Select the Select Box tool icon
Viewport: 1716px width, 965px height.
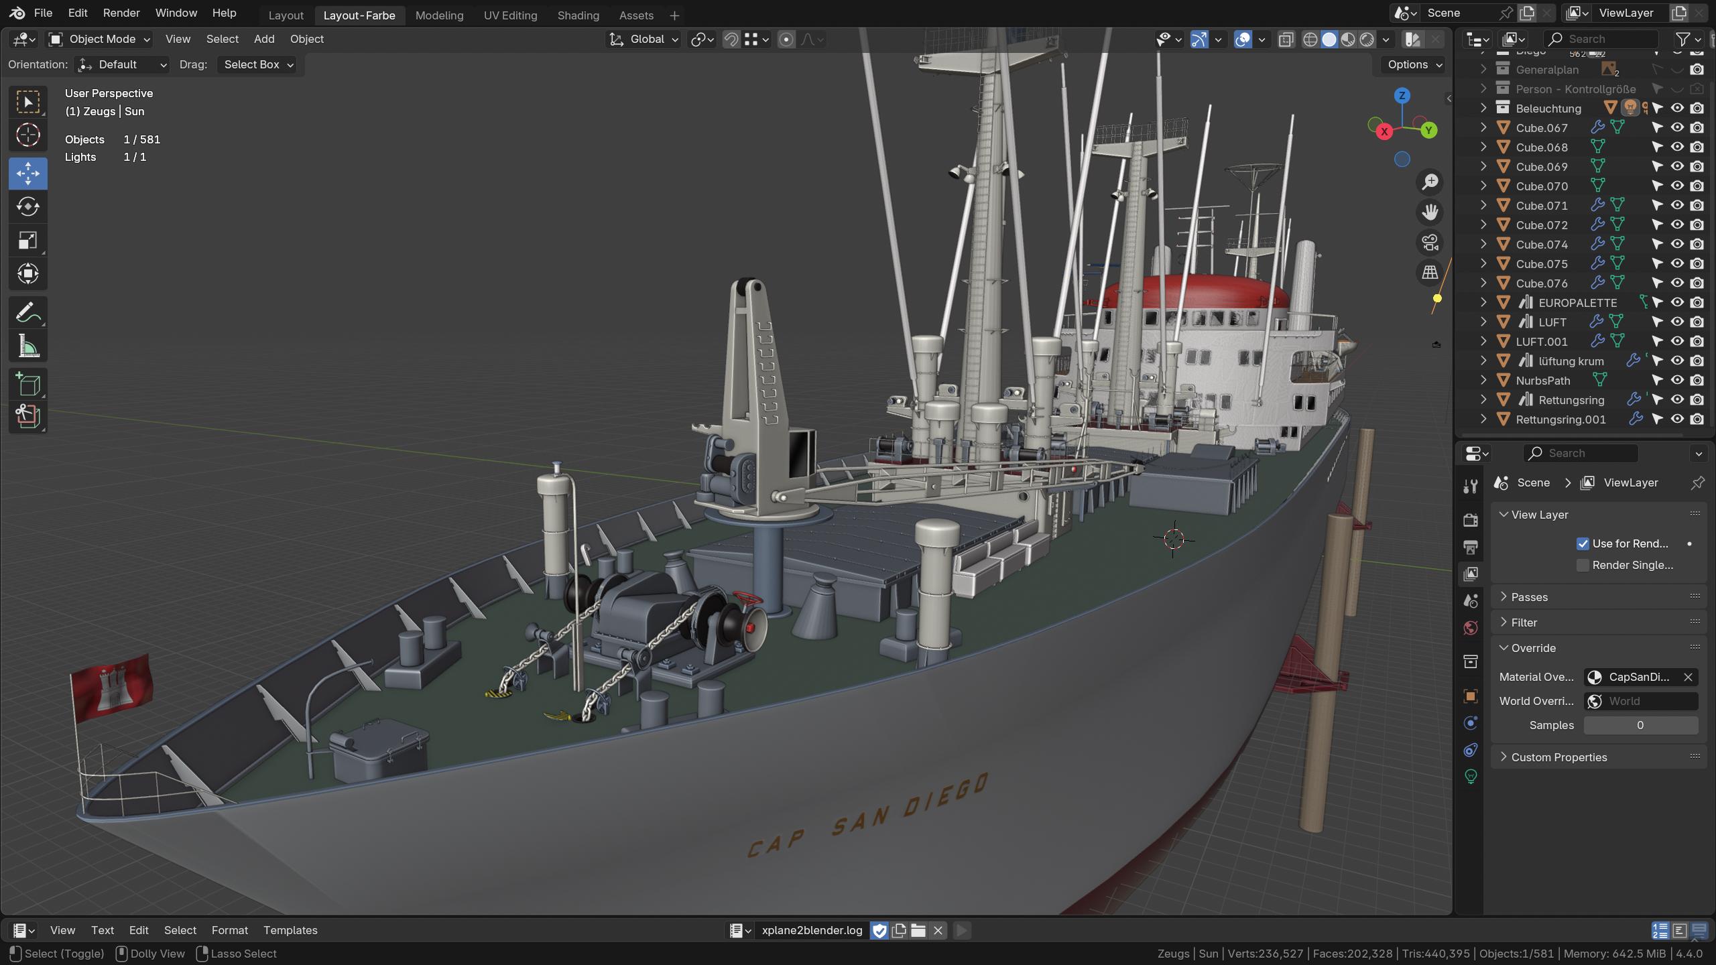[27, 102]
